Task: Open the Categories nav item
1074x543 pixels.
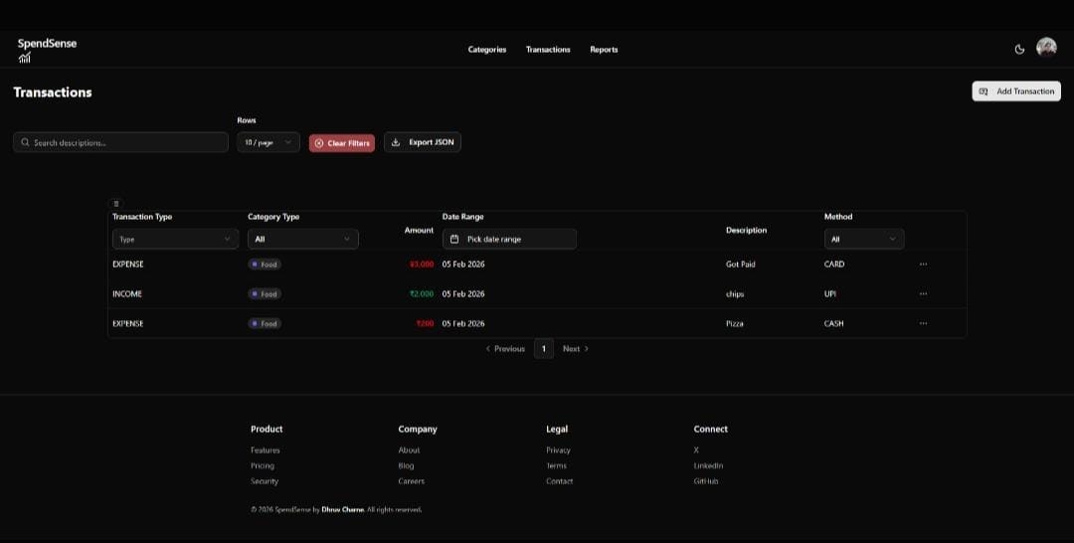Action: [487, 50]
